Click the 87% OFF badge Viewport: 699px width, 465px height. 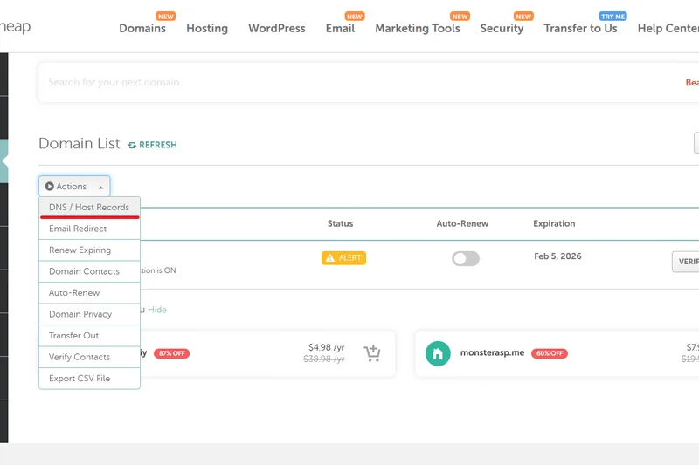coord(171,353)
